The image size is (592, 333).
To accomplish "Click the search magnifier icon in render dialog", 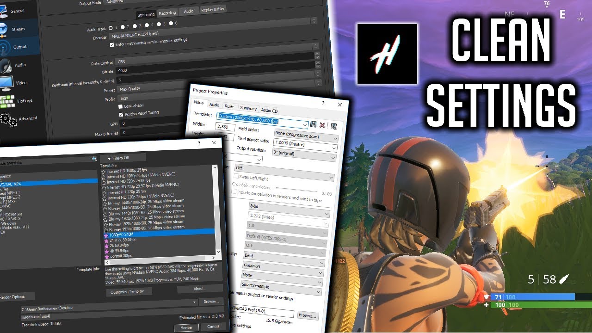I will (x=95, y=158).
